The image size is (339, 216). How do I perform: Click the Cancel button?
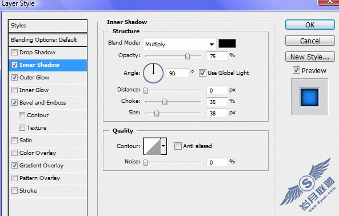point(310,41)
